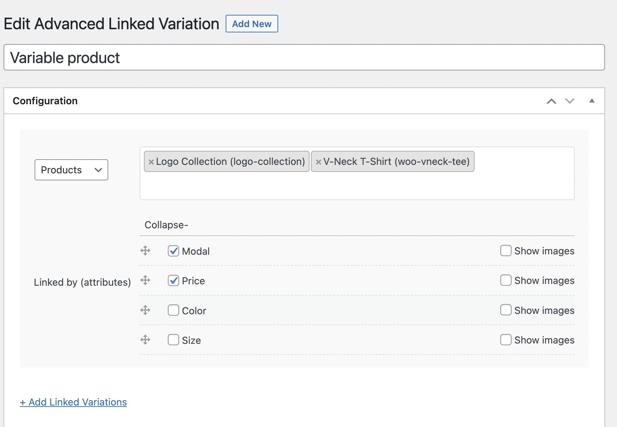Move Configuration panel up with chevron

[x=551, y=101]
